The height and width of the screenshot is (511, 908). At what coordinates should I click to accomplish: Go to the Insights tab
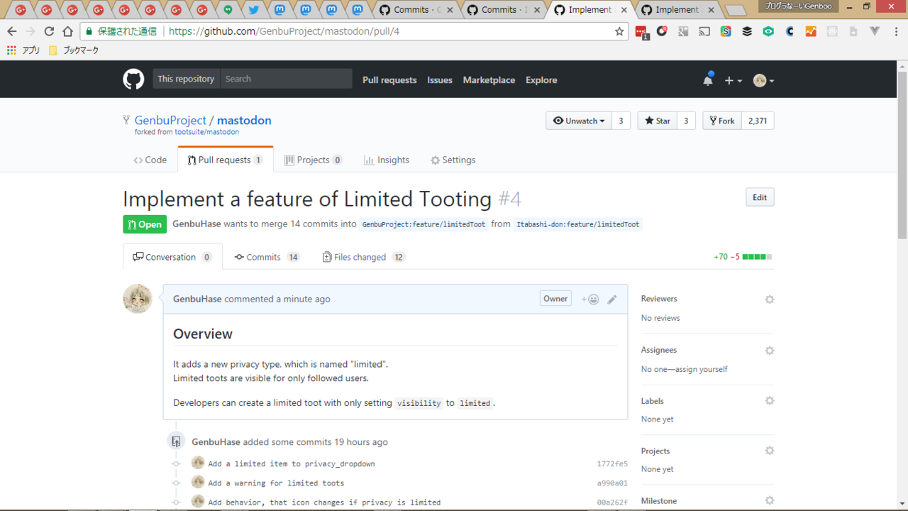click(x=387, y=160)
